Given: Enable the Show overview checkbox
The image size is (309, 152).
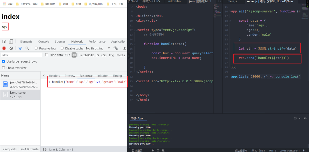Looking at the screenshot, I should (x=3, y=68).
